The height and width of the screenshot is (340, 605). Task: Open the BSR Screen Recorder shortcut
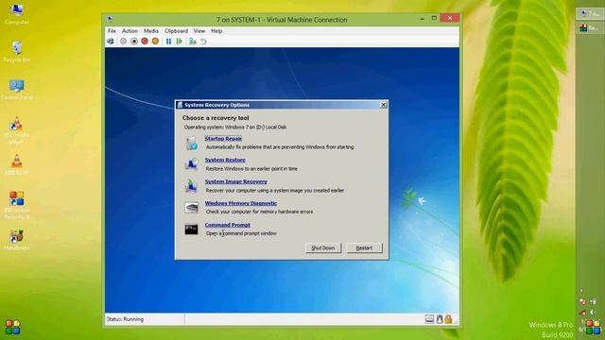click(x=17, y=205)
